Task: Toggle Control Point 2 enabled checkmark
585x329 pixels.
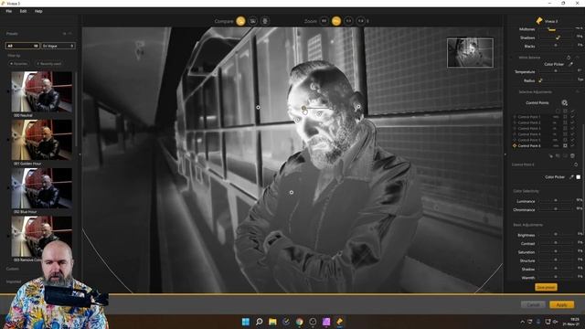Action: click(572, 122)
